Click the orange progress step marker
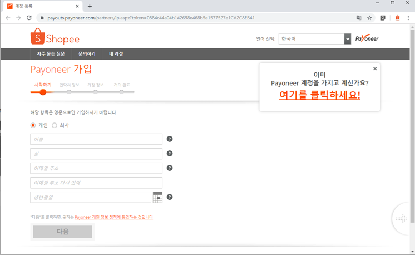 point(43,92)
